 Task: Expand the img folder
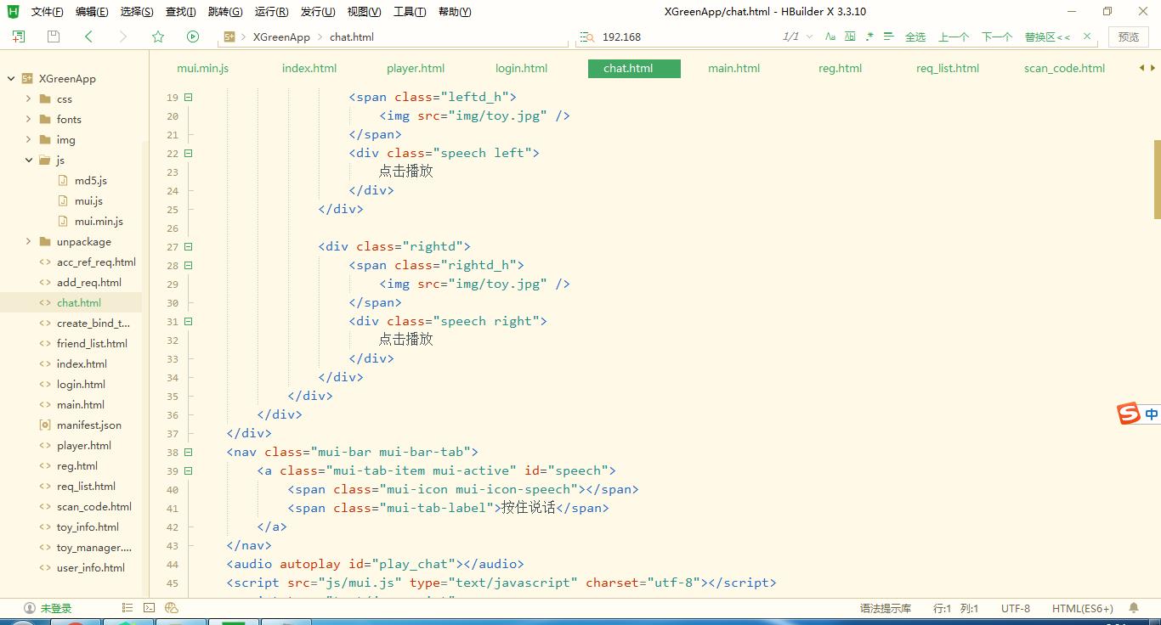[x=29, y=139]
